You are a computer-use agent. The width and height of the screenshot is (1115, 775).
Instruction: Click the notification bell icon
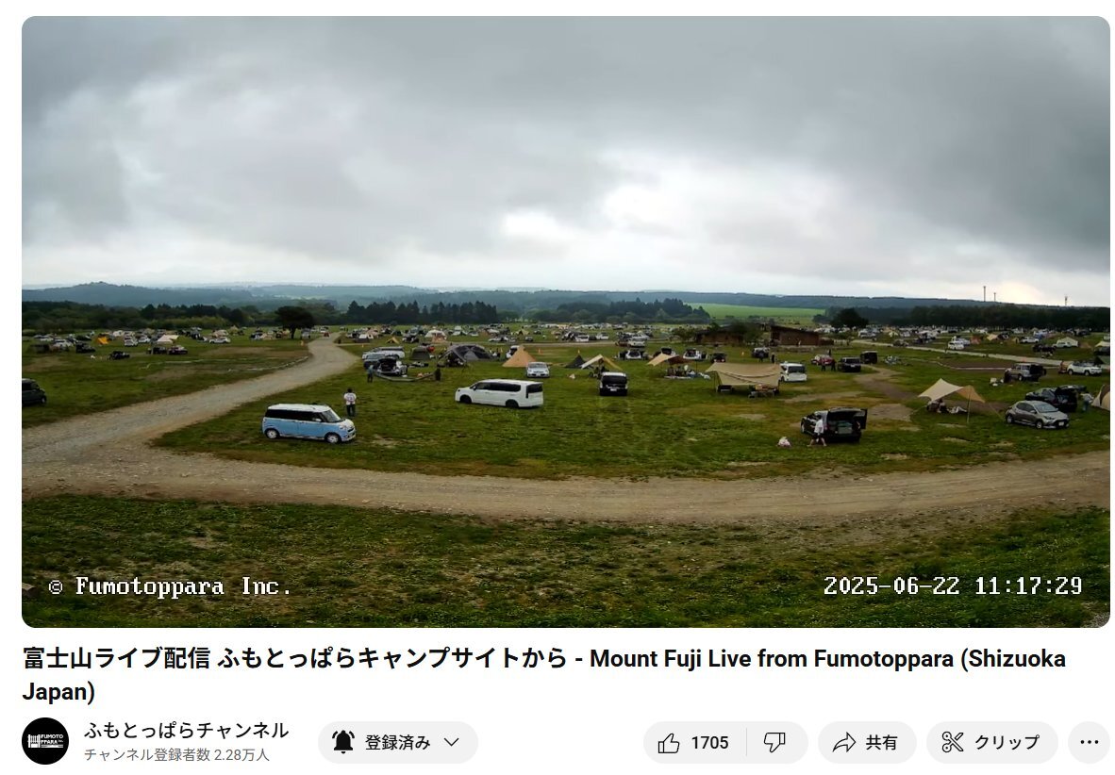(x=342, y=742)
